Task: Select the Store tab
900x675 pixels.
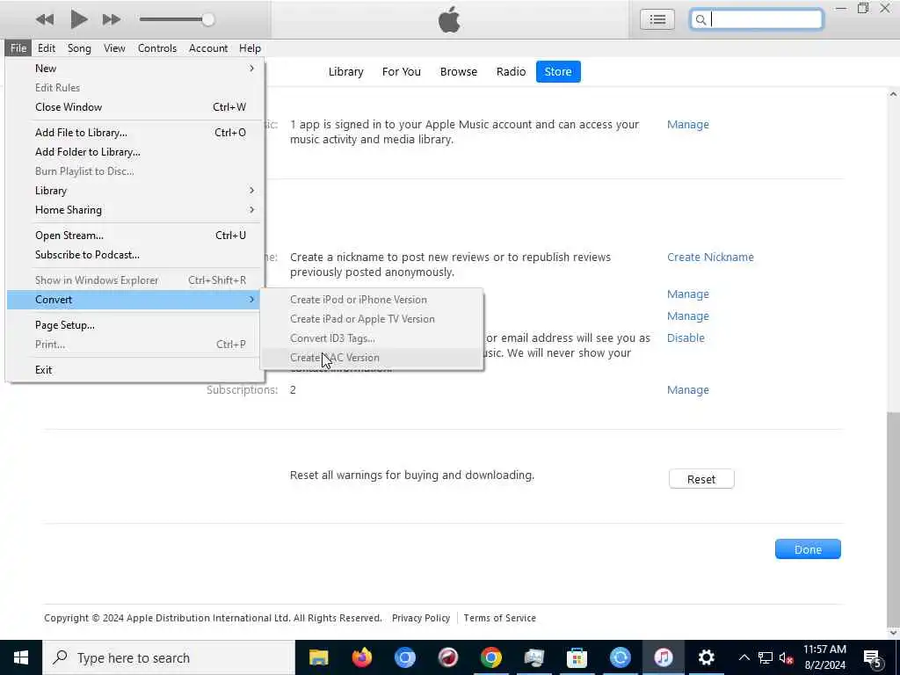Action: tap(558, 72)
